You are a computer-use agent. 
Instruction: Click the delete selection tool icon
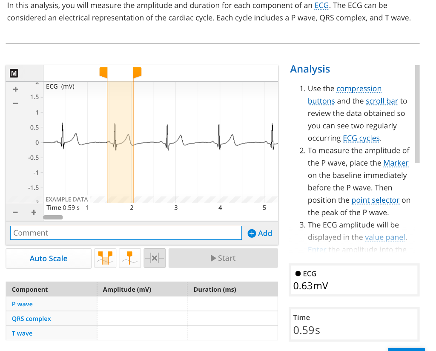click(x=155, y=258)
